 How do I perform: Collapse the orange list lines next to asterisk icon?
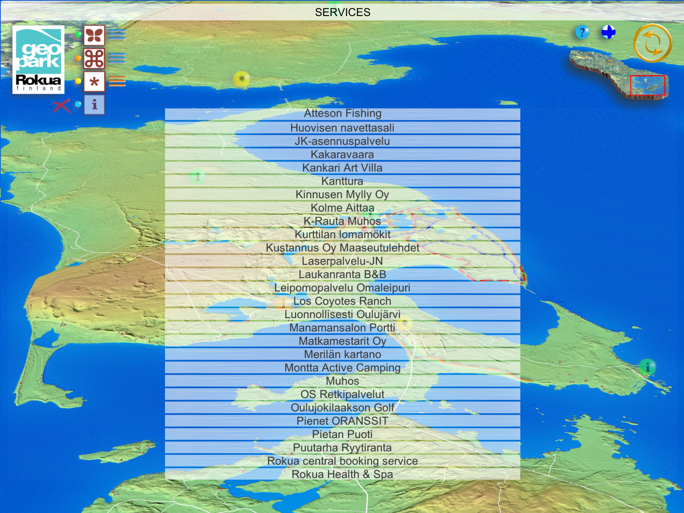click(117, 81)
